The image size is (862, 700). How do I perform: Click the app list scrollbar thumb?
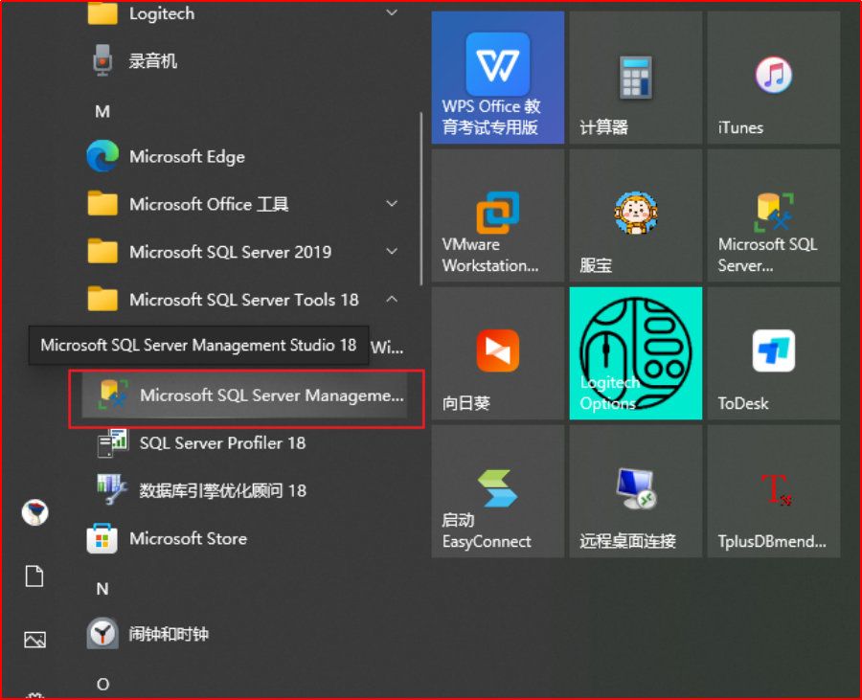click(x=421, y=199)
